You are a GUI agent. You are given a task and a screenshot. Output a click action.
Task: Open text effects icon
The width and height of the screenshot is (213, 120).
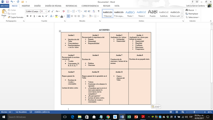51,16
